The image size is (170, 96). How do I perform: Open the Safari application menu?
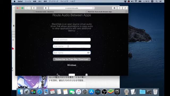(x=20, y=1)
